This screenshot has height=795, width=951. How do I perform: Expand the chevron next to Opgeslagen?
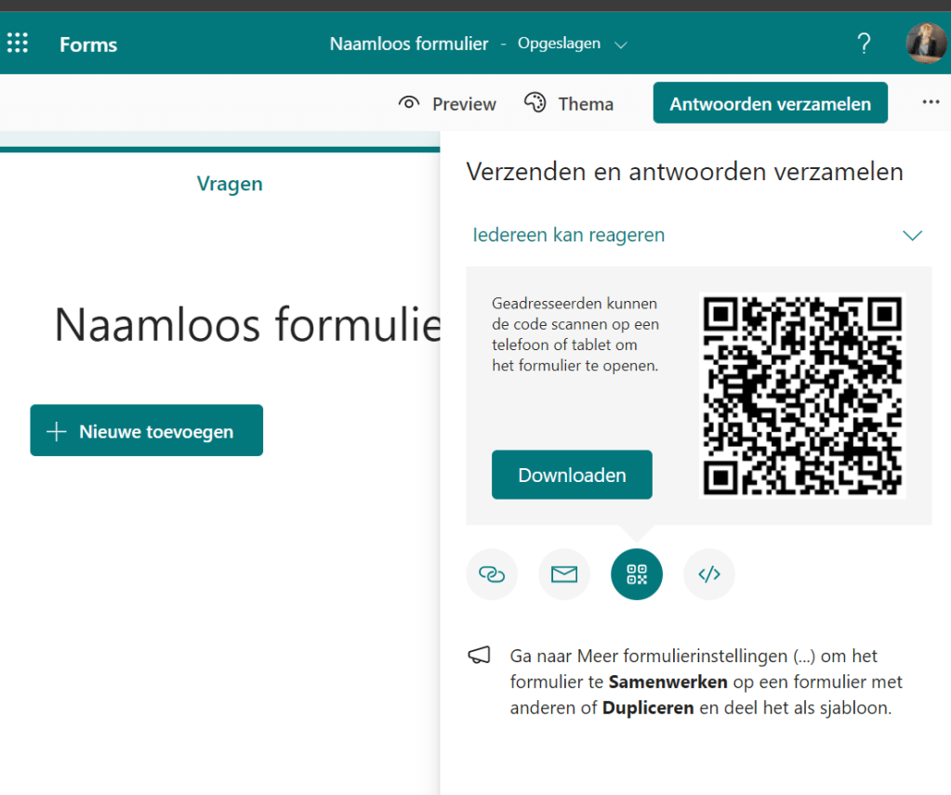click(x=622, y=45)
